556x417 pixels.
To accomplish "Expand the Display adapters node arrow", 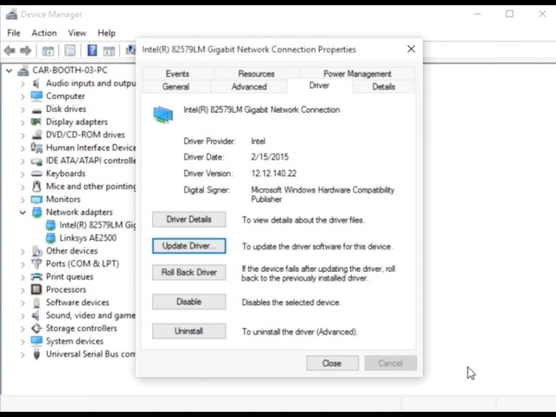I will [x=23, y=122].
